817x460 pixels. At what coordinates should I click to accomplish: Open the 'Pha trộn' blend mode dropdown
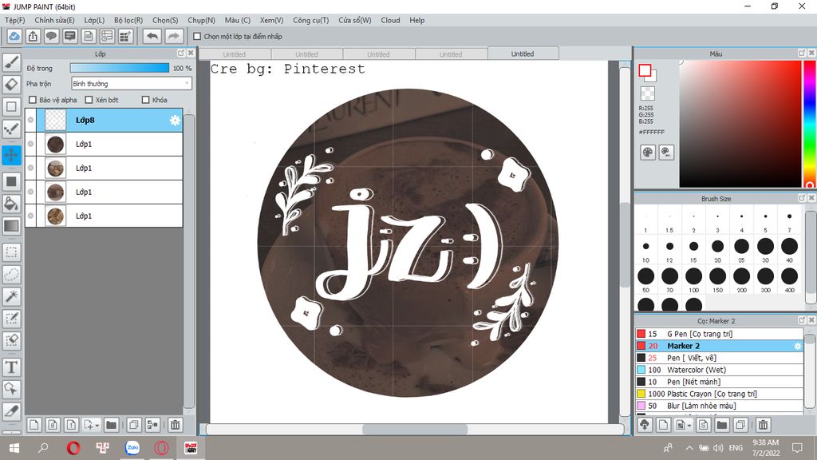coord(132,83)
